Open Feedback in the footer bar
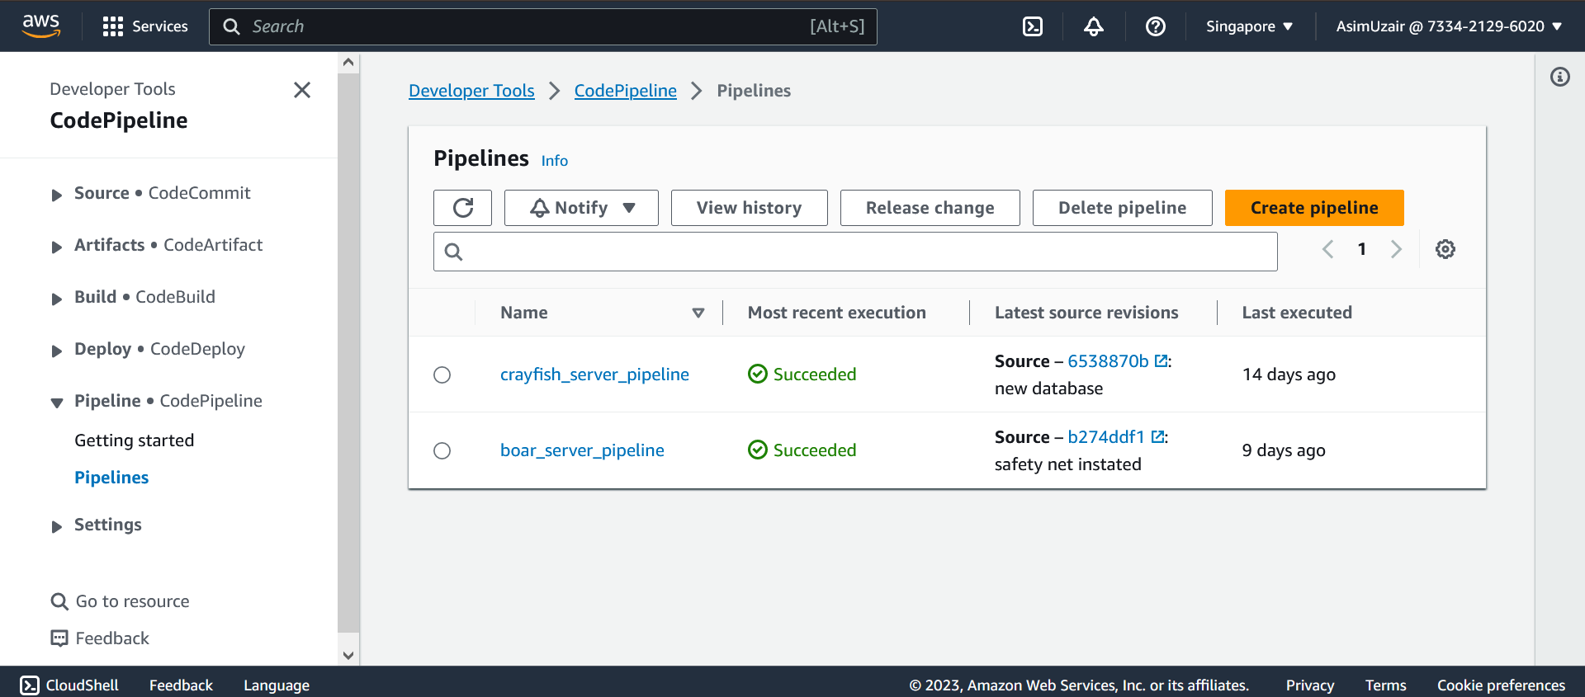 tap(181, 685)
